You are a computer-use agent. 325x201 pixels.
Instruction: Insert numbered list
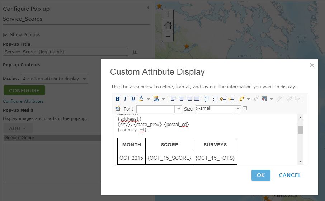pos(207,99)
